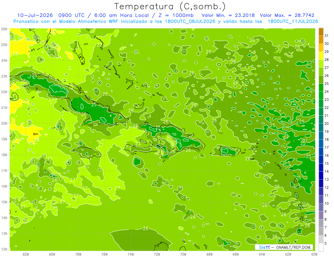Click the "64W" longitude label
This screenshot has height=258, width=334.
(x=262, y=254)
